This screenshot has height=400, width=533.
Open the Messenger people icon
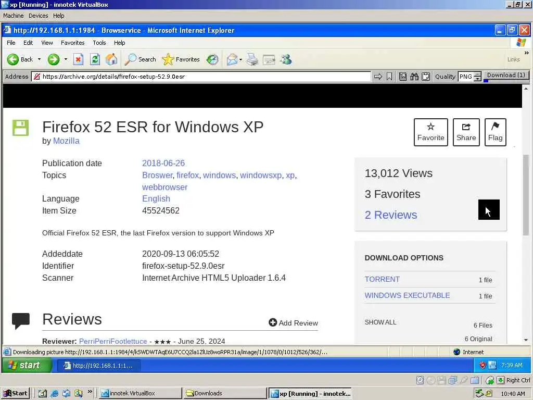(x=286, y=59)
